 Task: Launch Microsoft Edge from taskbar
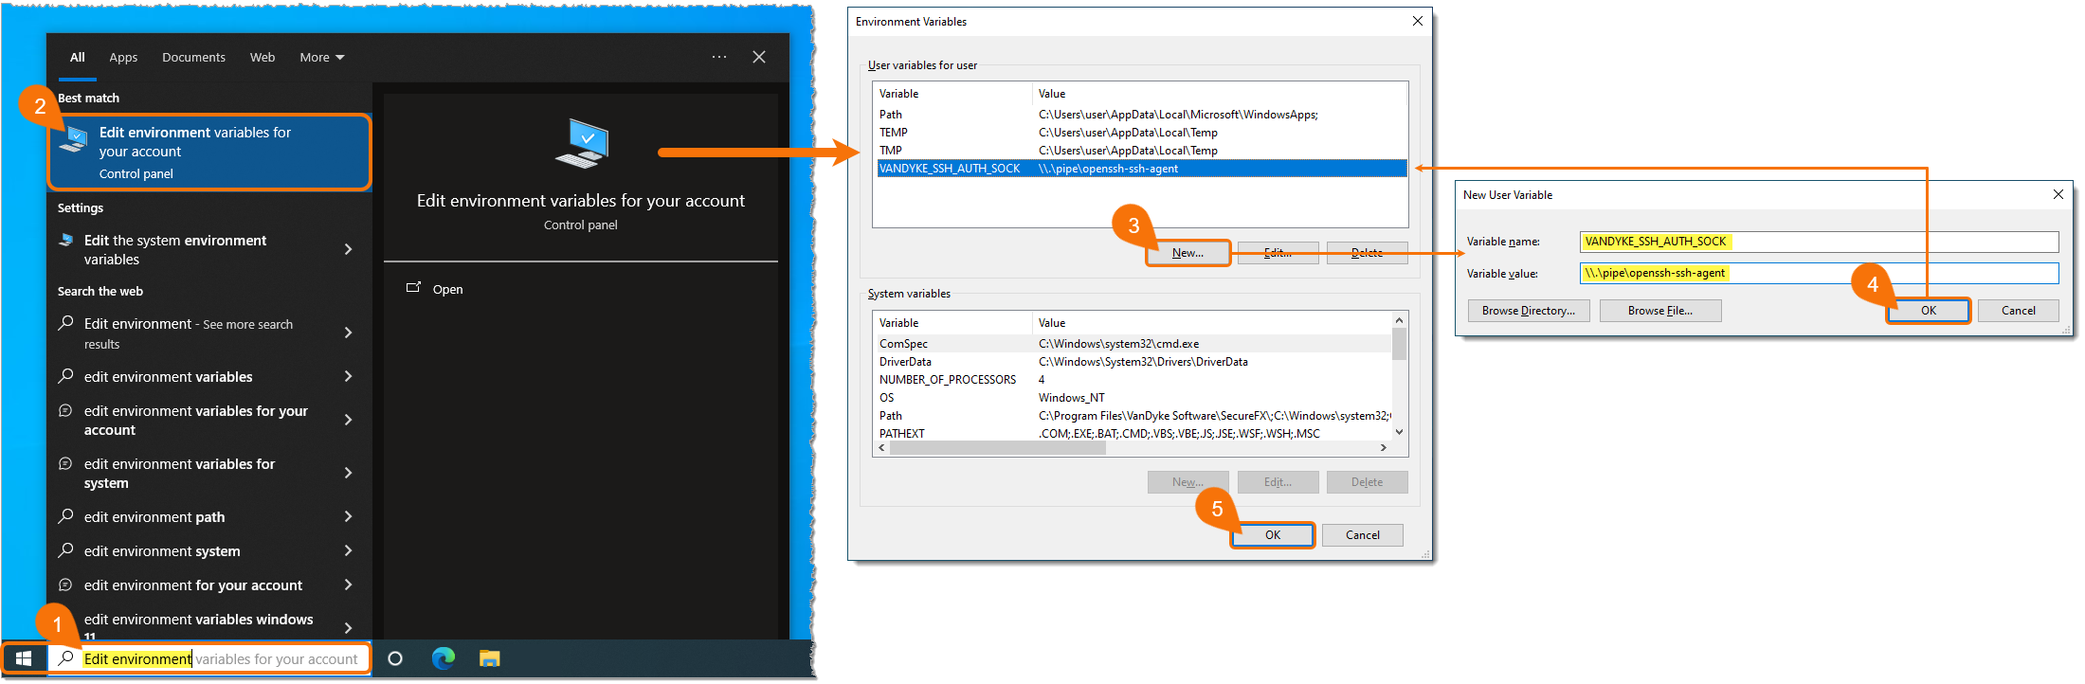click(443, 658)
